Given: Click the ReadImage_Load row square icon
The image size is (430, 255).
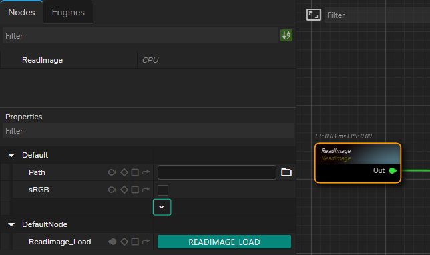Looking at the screenshot, I should 135,242.
